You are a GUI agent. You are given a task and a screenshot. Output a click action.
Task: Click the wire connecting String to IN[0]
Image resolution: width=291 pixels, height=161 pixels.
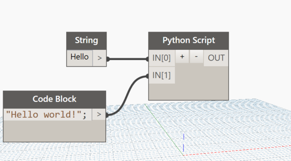[127, 59]
